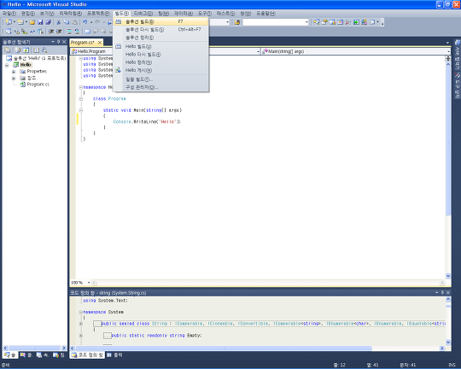461x369 pixels.
Task: Click the Cut scissors icon
Action: tap(59, 22)
